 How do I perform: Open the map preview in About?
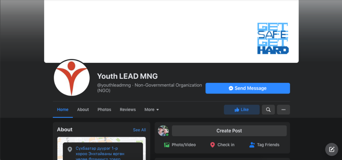point(101,140)
